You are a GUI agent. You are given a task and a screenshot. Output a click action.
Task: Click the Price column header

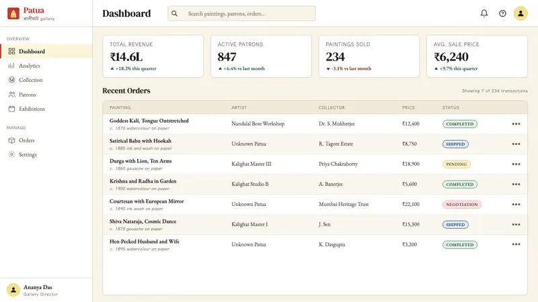click(x=409, y=107)
